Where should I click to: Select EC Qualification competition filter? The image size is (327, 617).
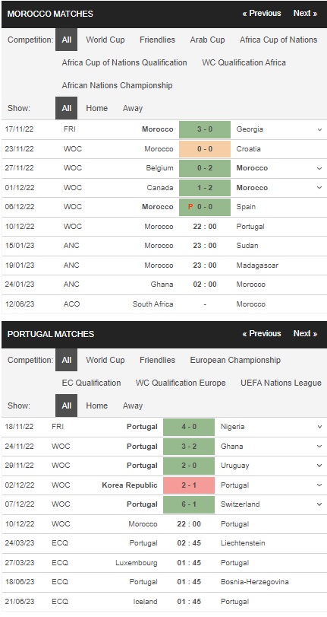coord(91,383)
